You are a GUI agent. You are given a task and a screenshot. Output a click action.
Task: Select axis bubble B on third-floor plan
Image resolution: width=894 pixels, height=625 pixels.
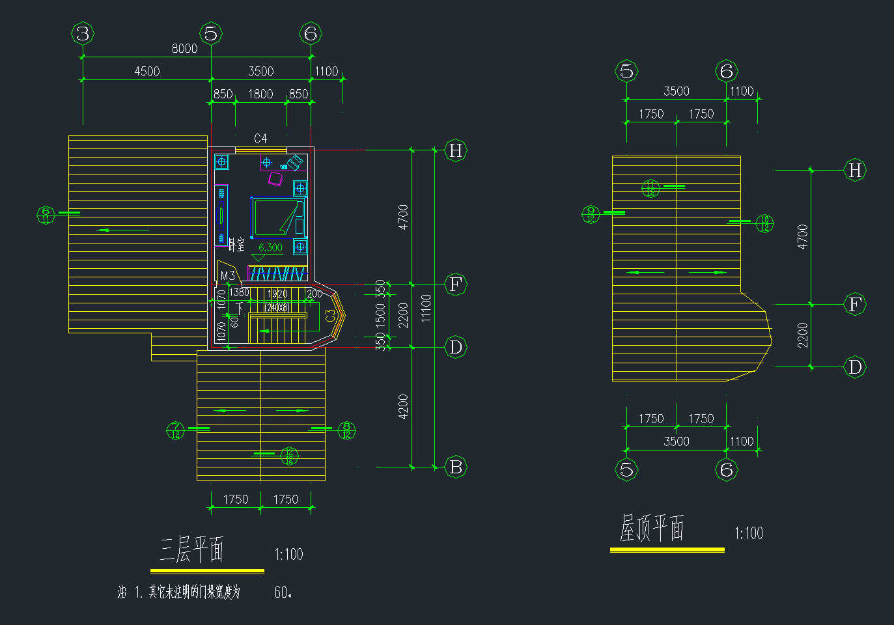click(x=456, y=467)
